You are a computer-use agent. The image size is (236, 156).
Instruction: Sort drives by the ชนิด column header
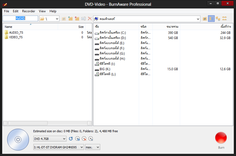click(146, 27)
